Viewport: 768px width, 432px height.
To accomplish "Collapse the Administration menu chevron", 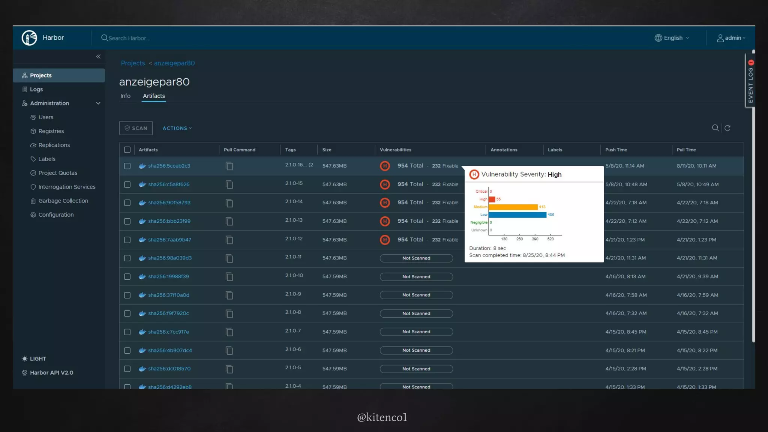I will pos(98,103).
